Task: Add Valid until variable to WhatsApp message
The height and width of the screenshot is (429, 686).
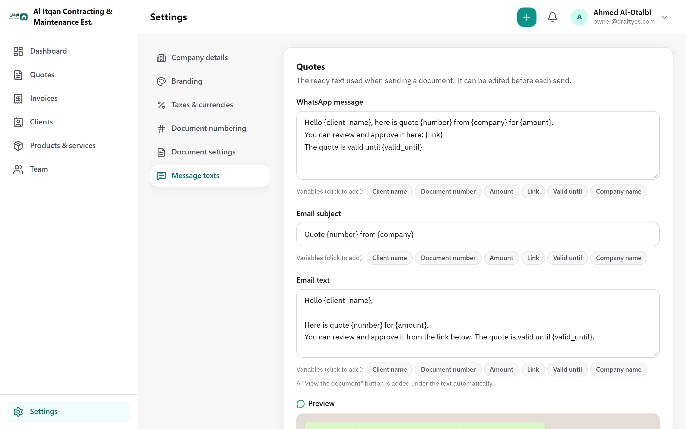Action: click(x=567, y=191)
